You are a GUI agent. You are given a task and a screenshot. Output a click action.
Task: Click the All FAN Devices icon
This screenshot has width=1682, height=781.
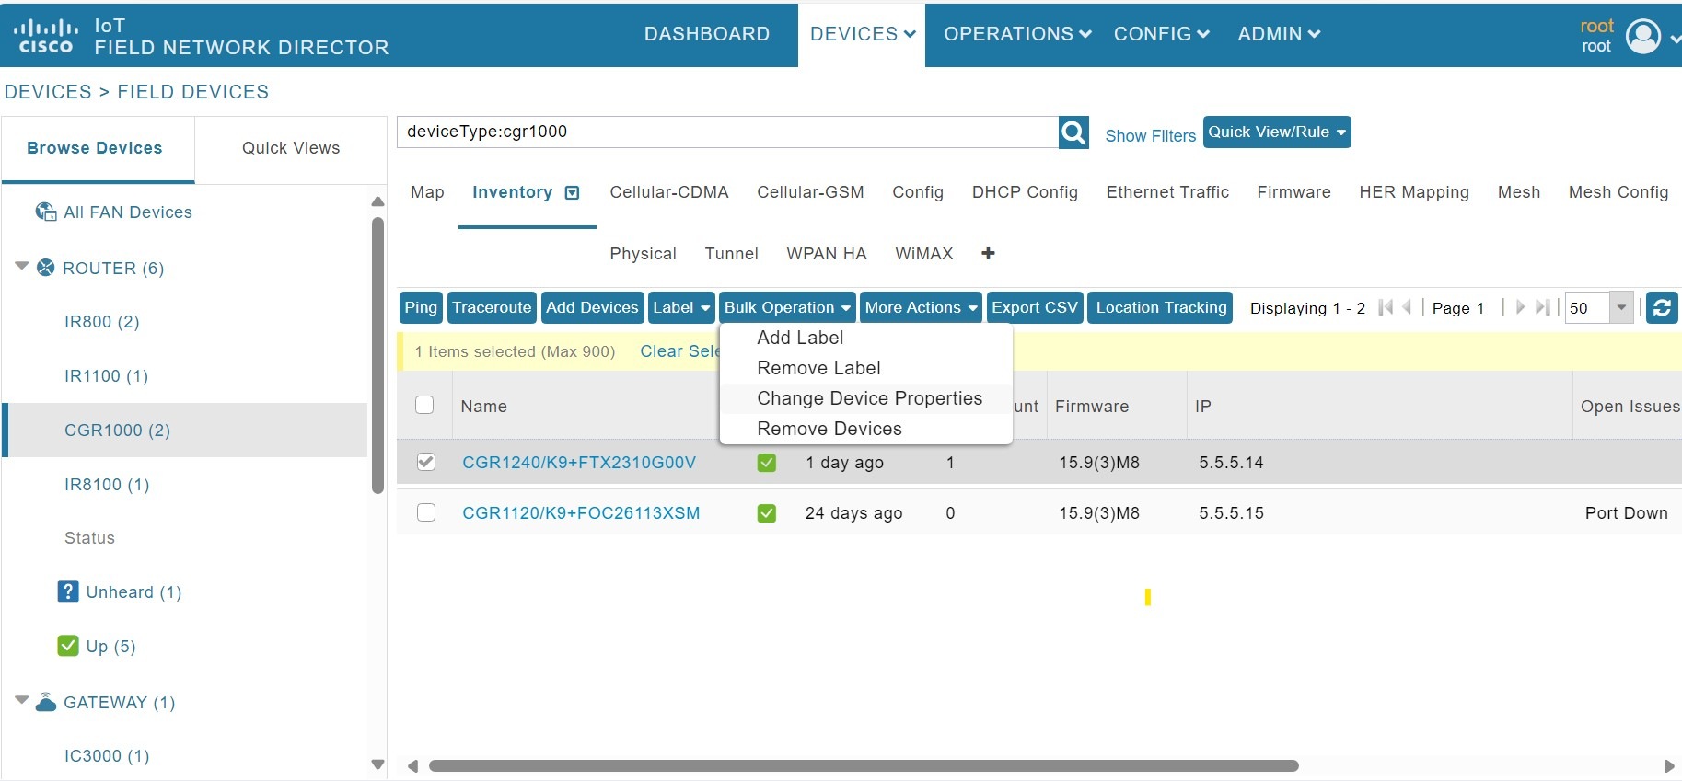pyautogui.click(x=45, y=212)
